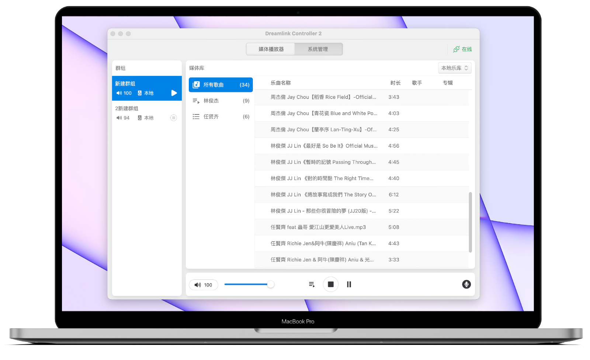Select song 最好是 So Be It
This screenshot has height=360, width=590.
(x=361, y=146)
